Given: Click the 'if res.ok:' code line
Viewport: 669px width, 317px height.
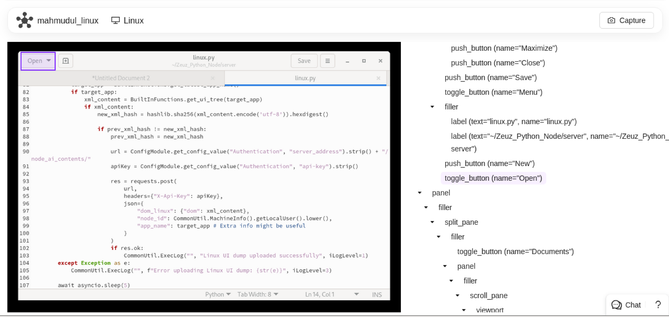Looking at the screenshot, I should tap(127, 248).
